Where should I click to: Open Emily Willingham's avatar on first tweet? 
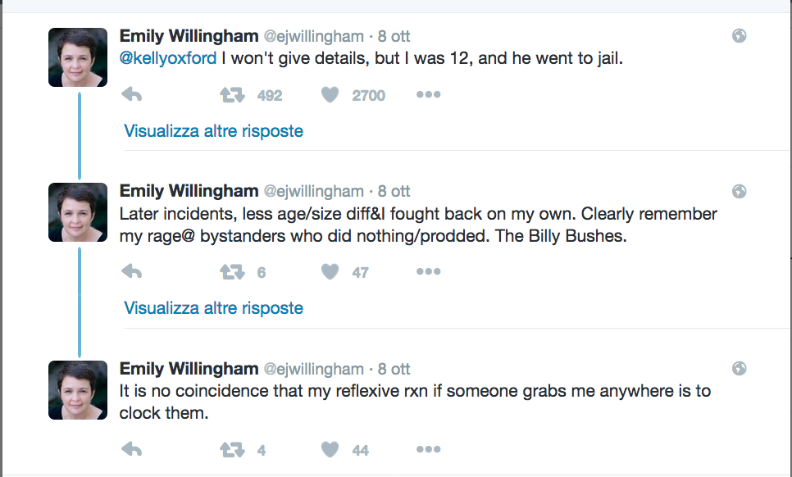click(78, 57)
